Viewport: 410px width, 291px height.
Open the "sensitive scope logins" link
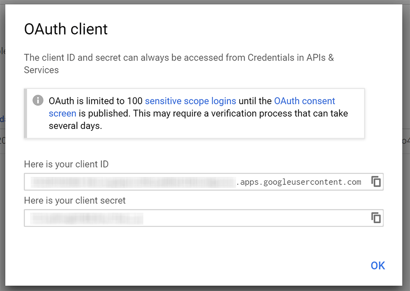(190, 101)
